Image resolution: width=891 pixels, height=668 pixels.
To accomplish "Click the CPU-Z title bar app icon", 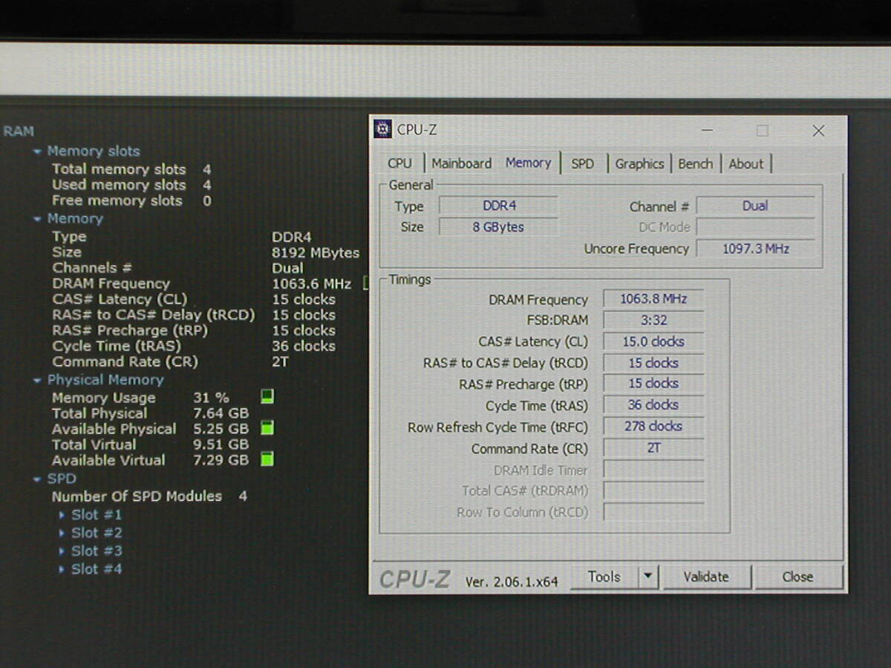I will pos(382,129).
